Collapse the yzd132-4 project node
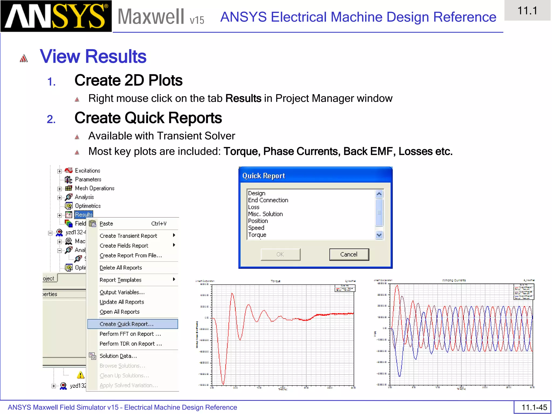The height and width of the screenshot is (414, 552). click(50, 233)
